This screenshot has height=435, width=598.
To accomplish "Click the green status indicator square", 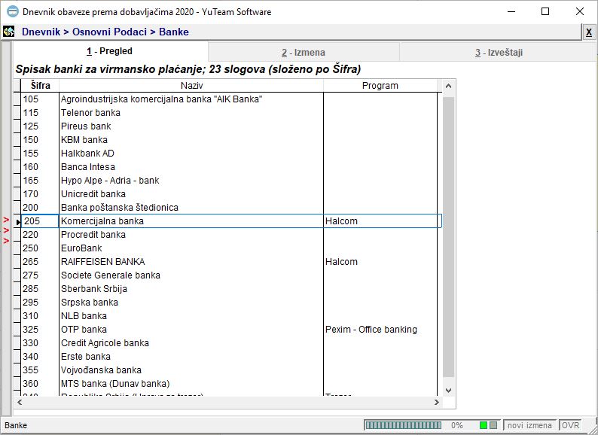I will click(x=484, y=425).
